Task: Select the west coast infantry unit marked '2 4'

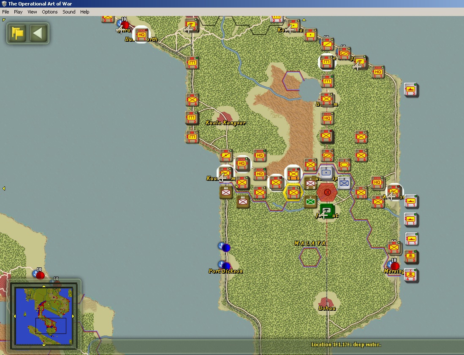Action: tap(192, 100)
